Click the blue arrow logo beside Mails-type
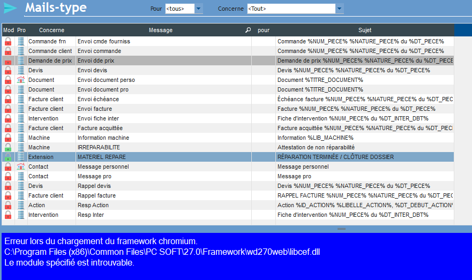Image resolution: width=472 pixels, height=280 pixels. click(x=10, y=9)
